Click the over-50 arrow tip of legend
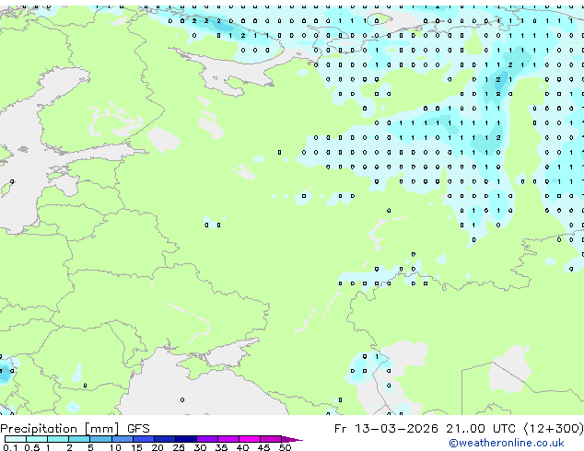Image resolution: width=584 pixels, height=451 pixels. coord(292,439)
